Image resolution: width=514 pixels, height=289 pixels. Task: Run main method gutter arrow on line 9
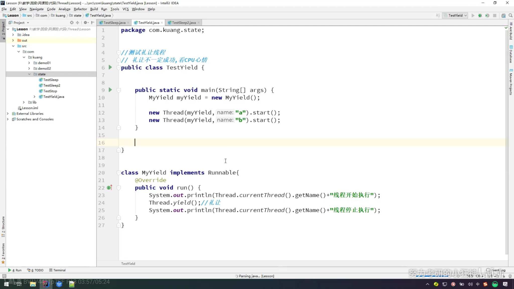pyautogui.click(x=110, y=90)
